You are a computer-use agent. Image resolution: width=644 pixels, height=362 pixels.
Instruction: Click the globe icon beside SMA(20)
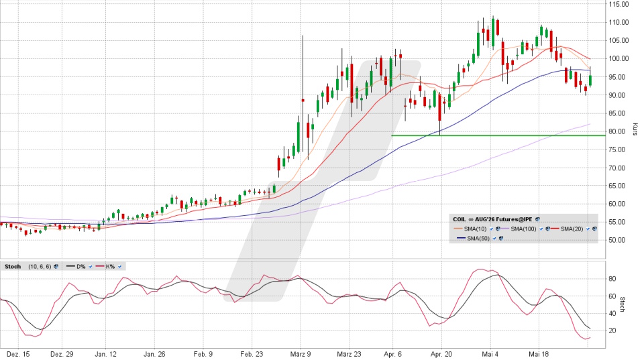pyautogui.click(x=594, y=229)
